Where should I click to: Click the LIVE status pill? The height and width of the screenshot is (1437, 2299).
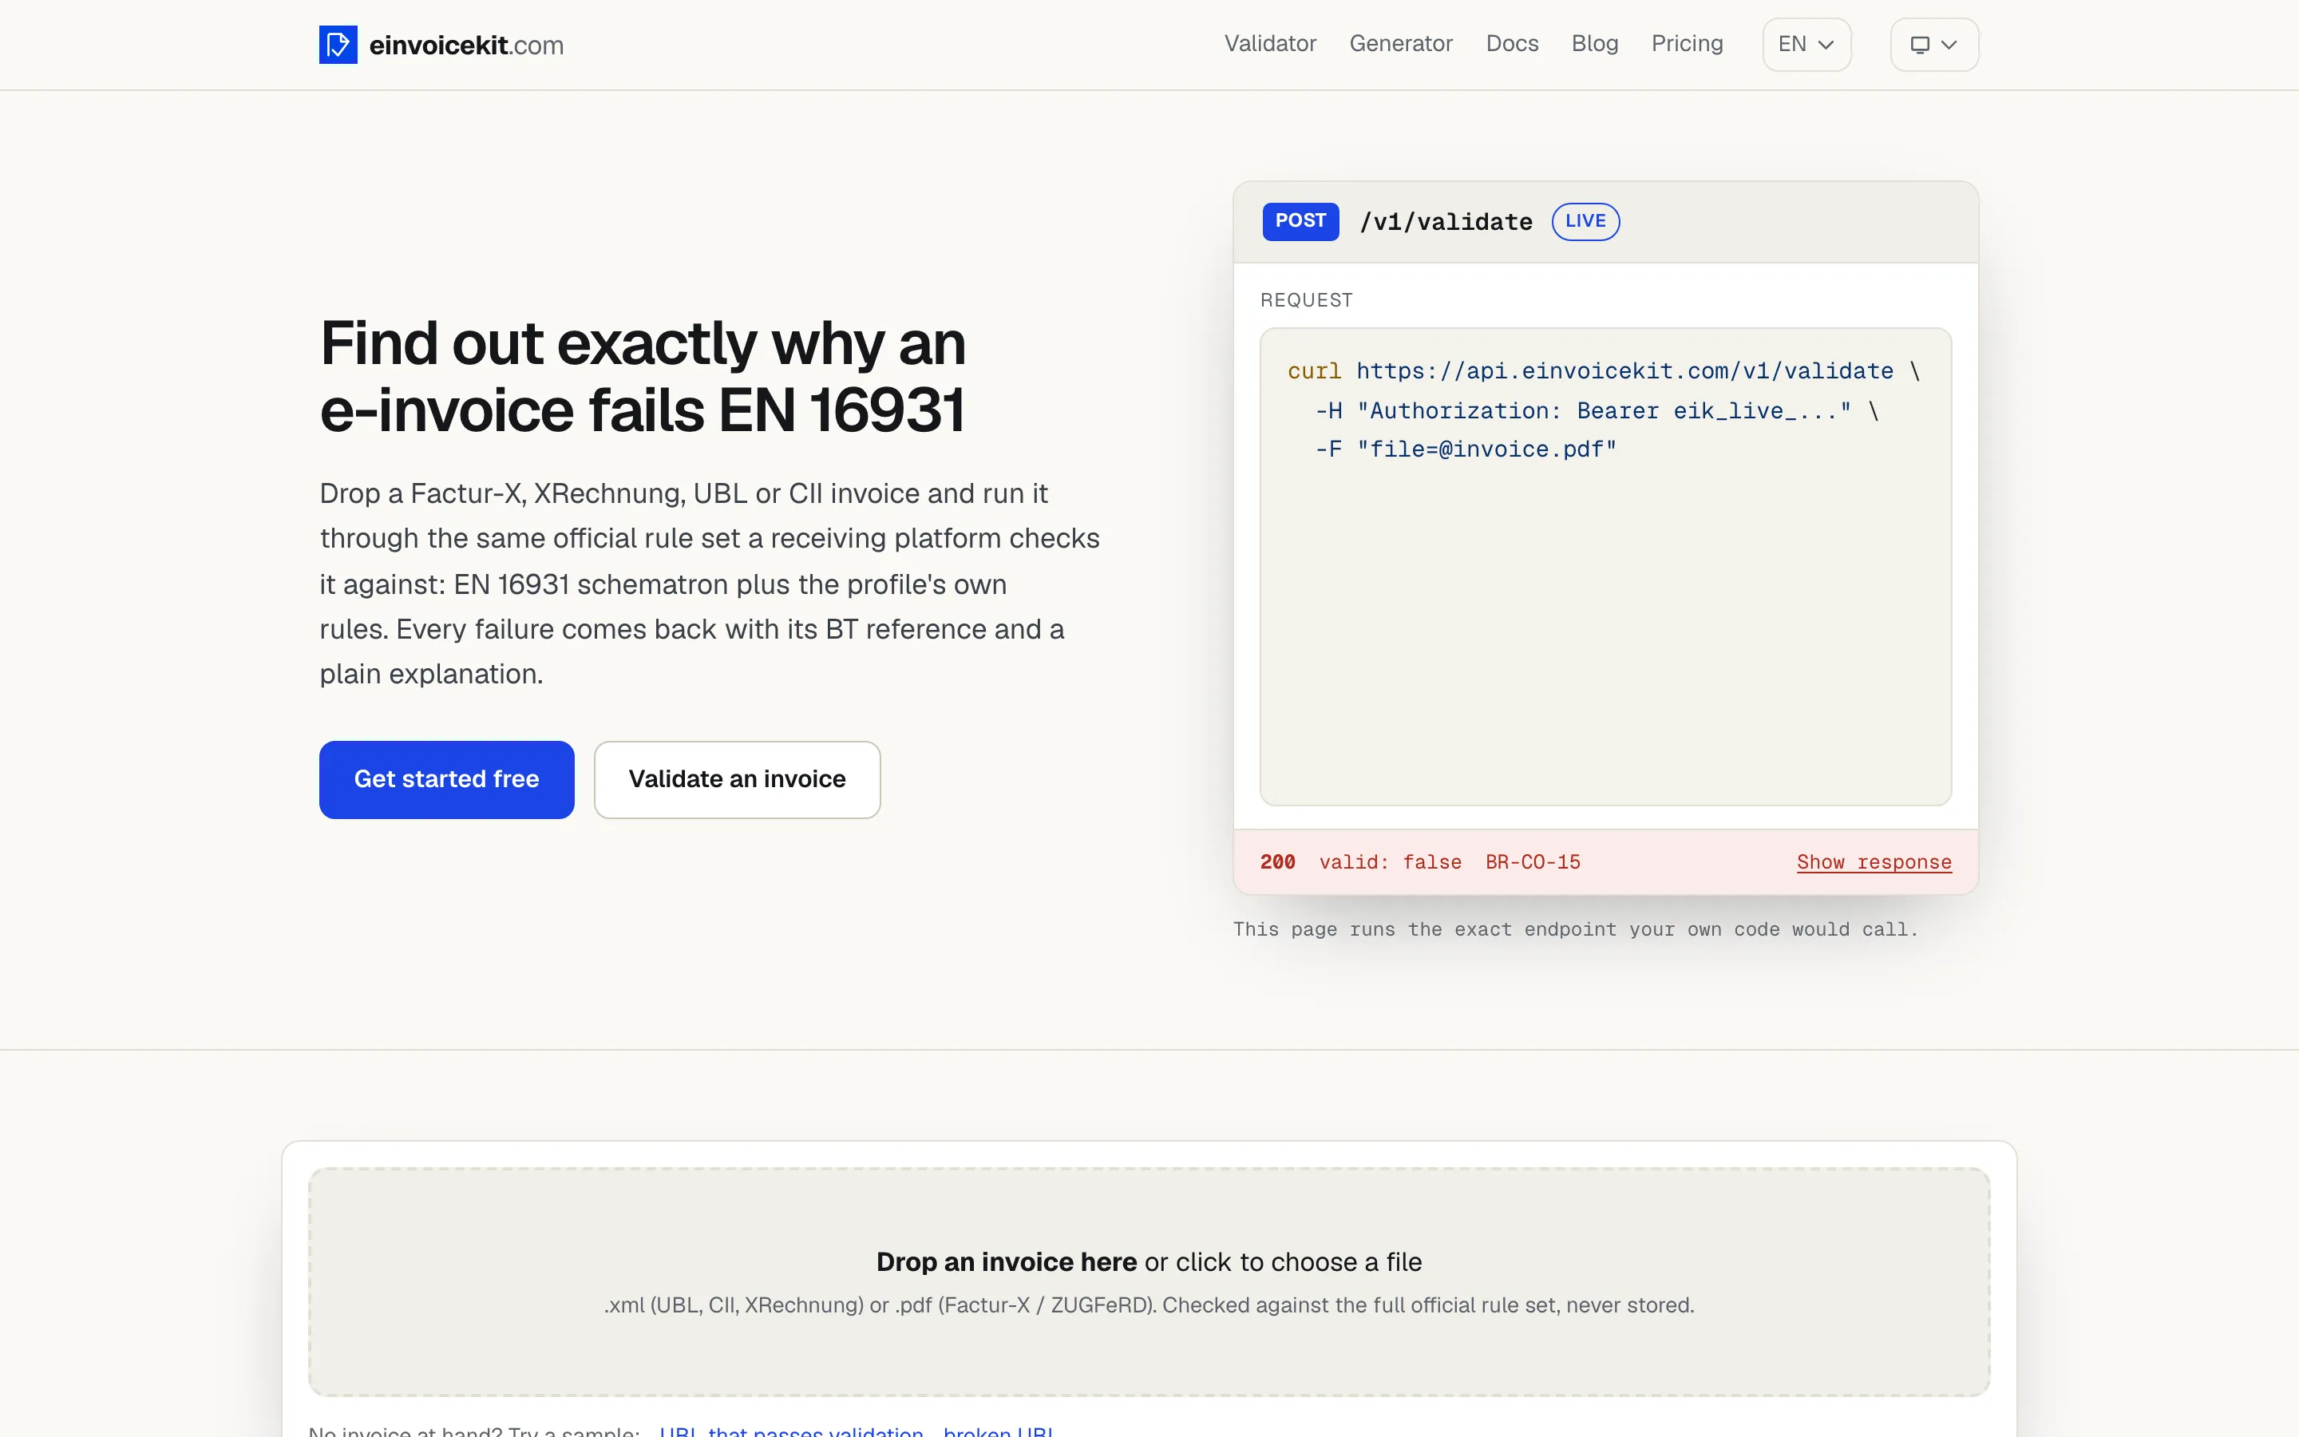1585,221
